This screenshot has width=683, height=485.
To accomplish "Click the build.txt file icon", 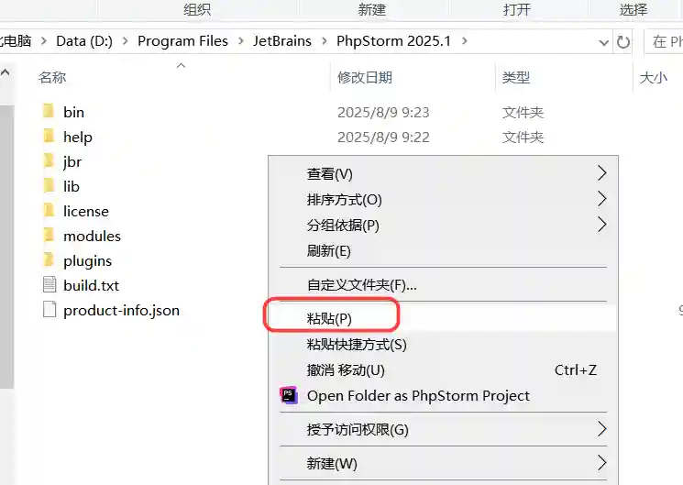I will 49,285.
